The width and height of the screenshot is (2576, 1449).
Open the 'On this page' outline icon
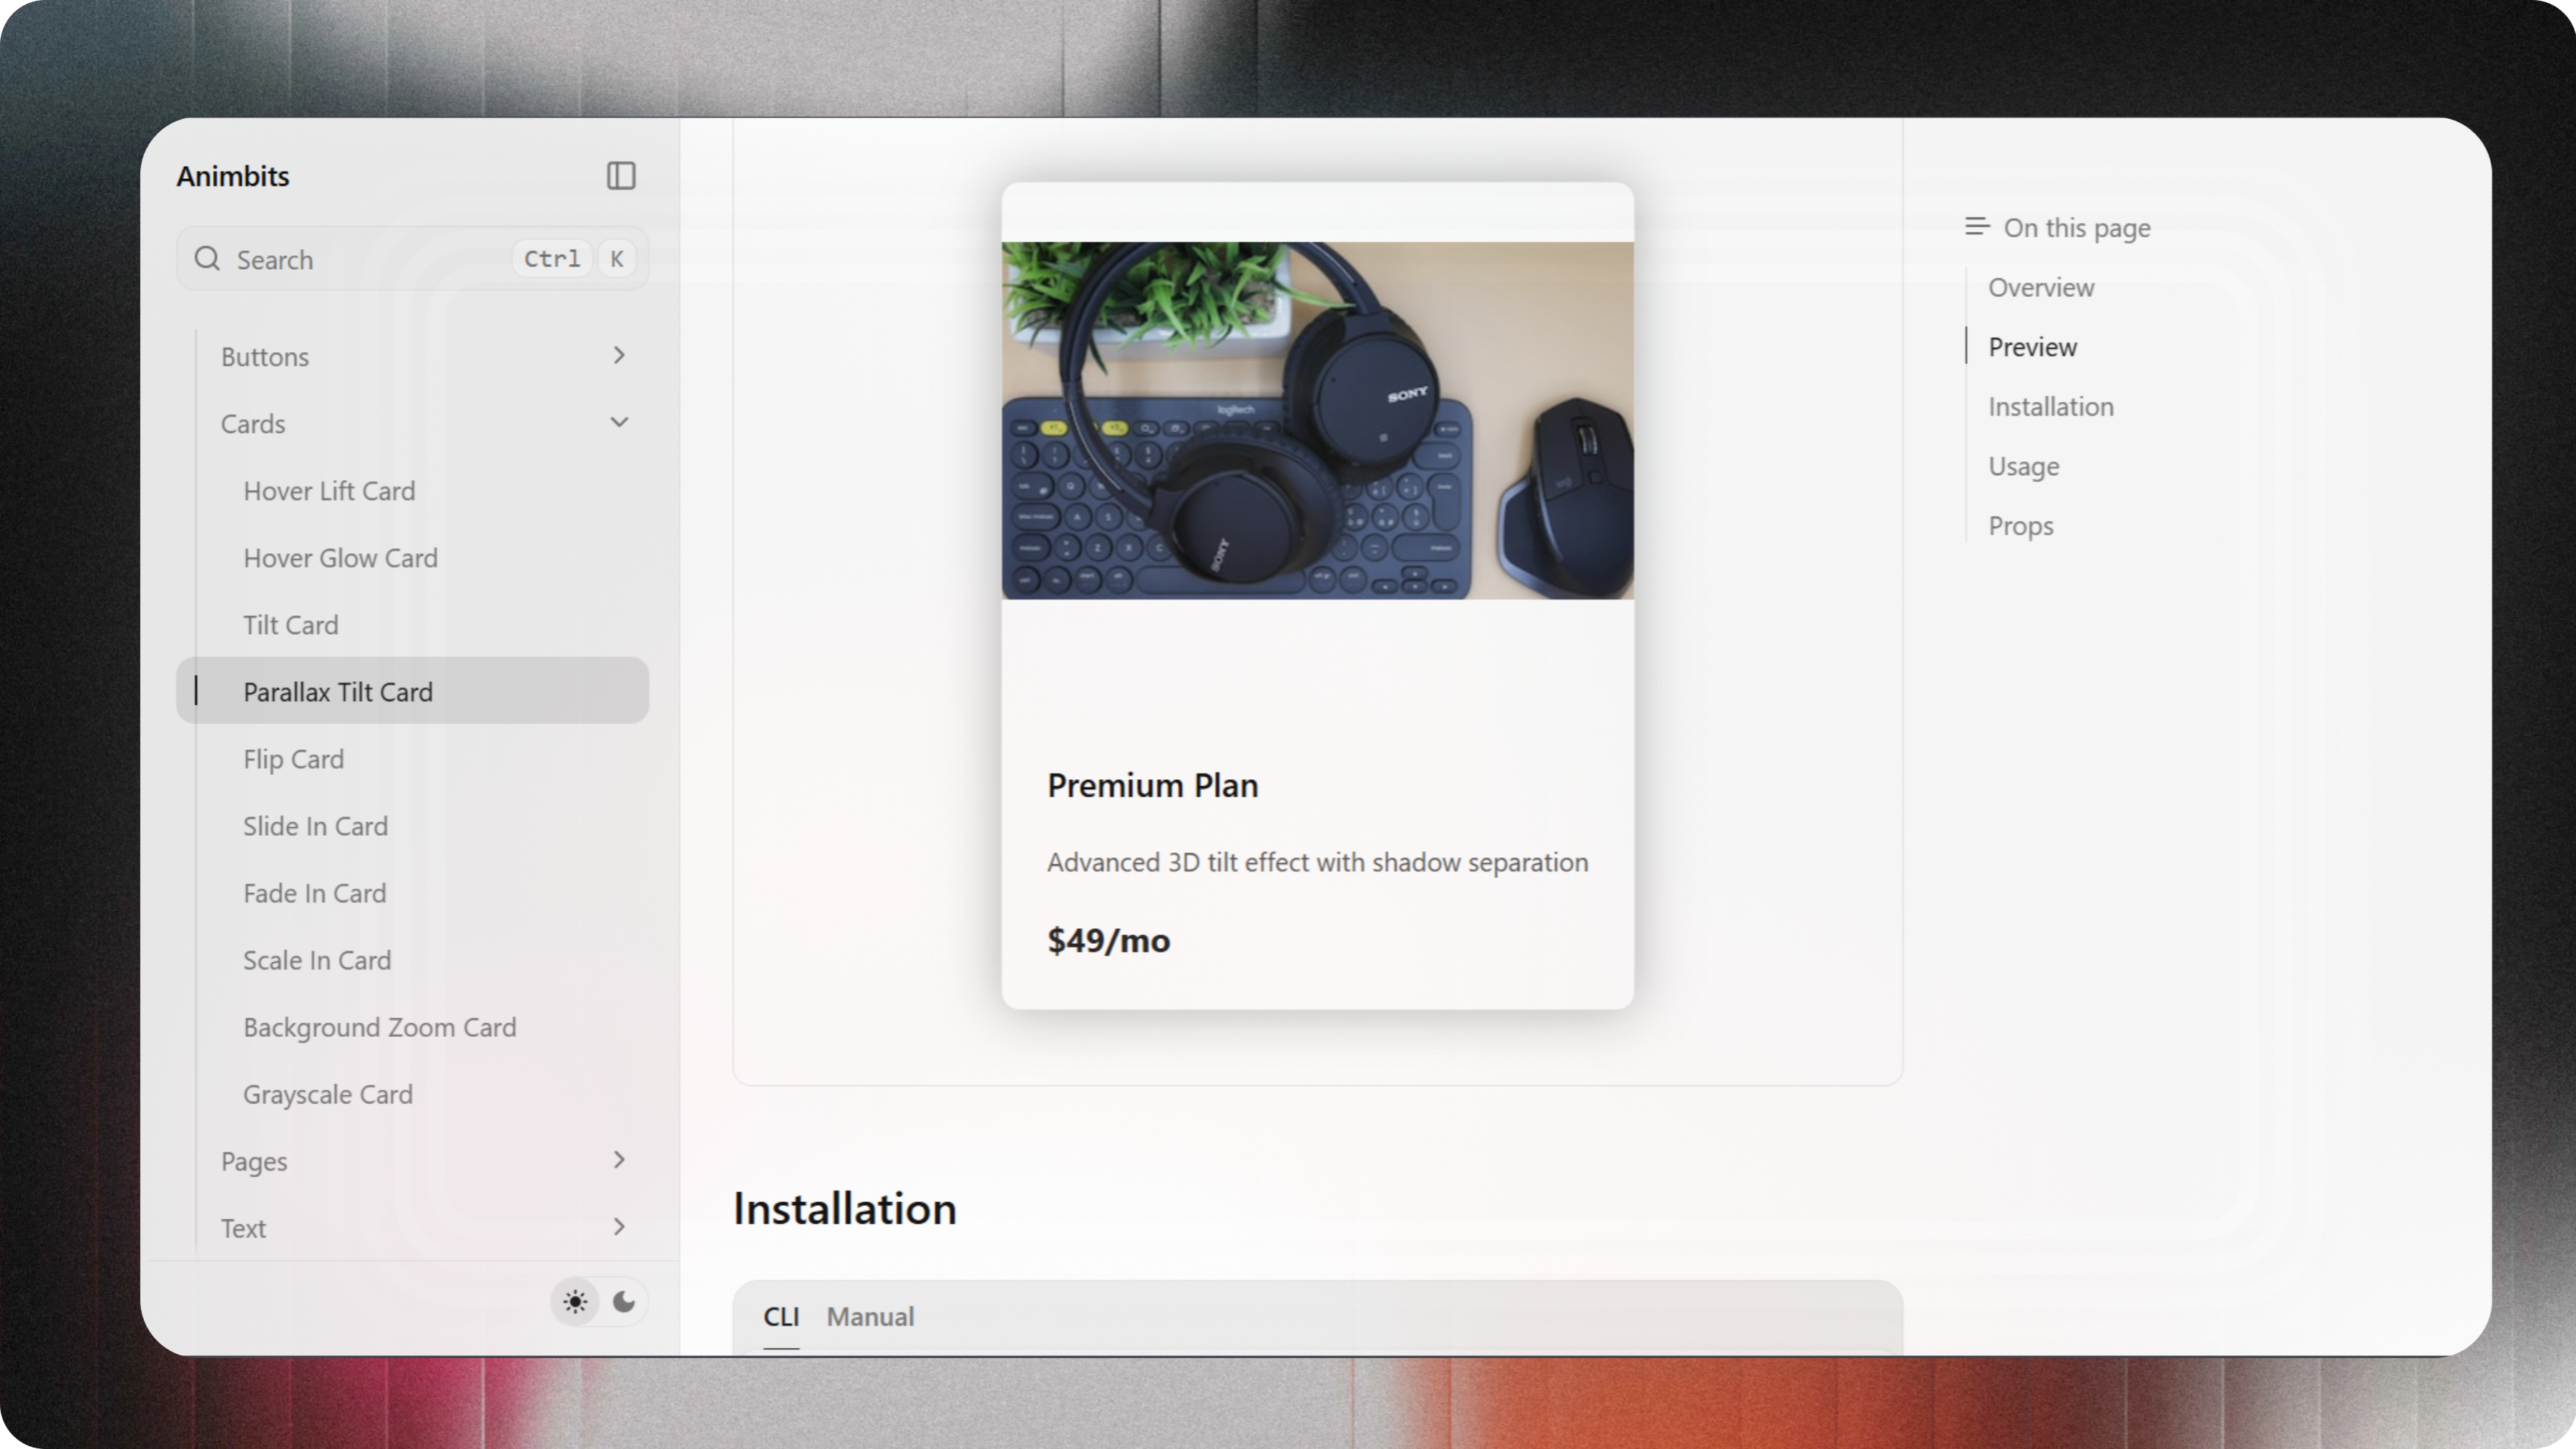(x=1976, y=226)
